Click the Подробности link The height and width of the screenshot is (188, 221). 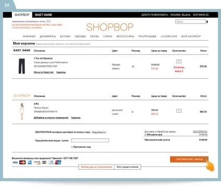99,132
